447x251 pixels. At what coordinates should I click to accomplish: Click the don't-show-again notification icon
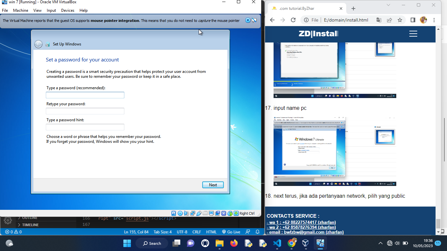(x=254, y=20)
